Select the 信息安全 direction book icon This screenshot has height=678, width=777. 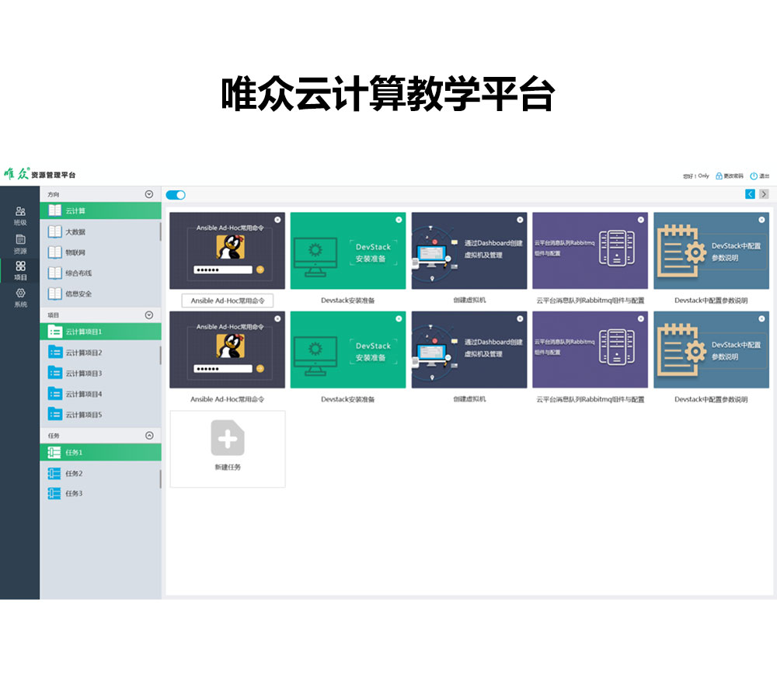click(x=54, y=294)
